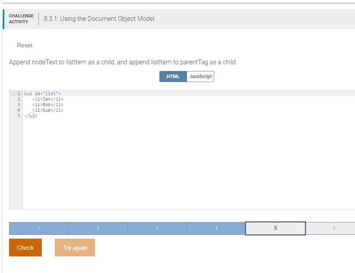Screen dimensions: 355x273
Task: Click the Try again button
Action: click(x=75, y=247)
